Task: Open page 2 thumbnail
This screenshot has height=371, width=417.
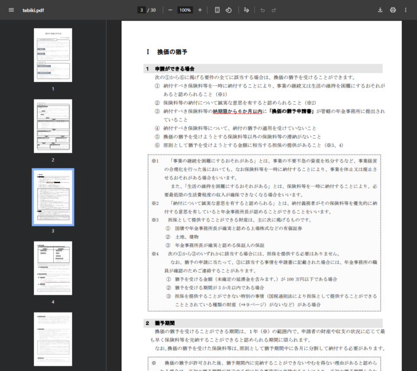Action: click(53, 126)
